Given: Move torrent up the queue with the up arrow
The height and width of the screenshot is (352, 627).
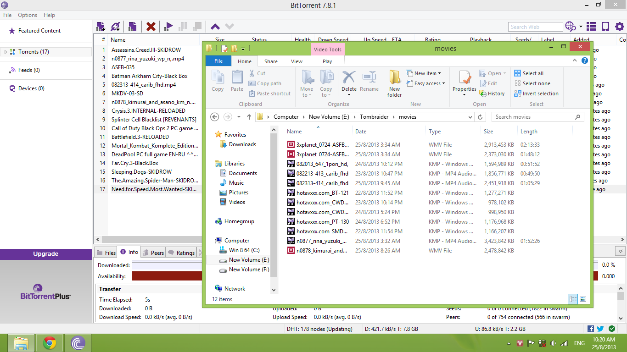Looking at the screenshot, I should click(x=215, y=27).
